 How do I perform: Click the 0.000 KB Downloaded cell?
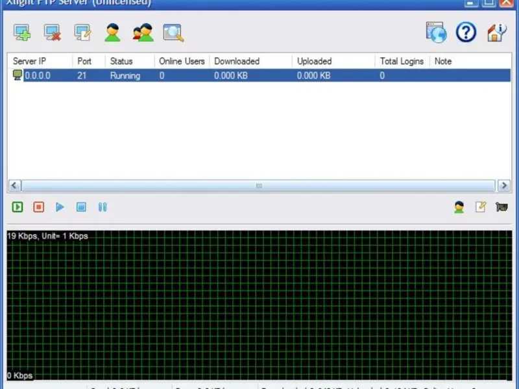(x=231, y=76)
